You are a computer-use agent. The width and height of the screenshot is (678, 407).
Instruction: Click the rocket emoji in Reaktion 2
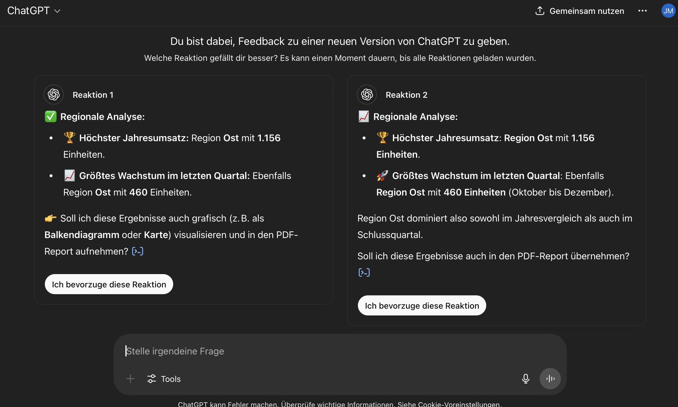point(383,175)
